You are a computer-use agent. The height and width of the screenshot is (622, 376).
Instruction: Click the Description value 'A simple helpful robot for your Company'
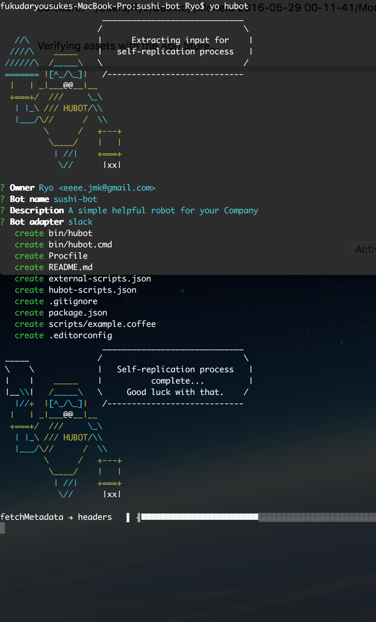click(x=163, y=210)
